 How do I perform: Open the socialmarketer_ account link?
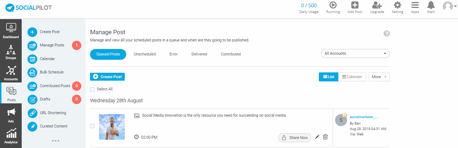point(363,117)
